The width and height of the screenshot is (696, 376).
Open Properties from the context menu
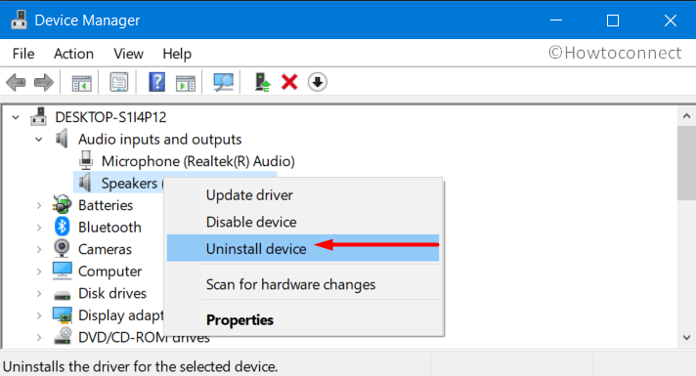[303, 319]
